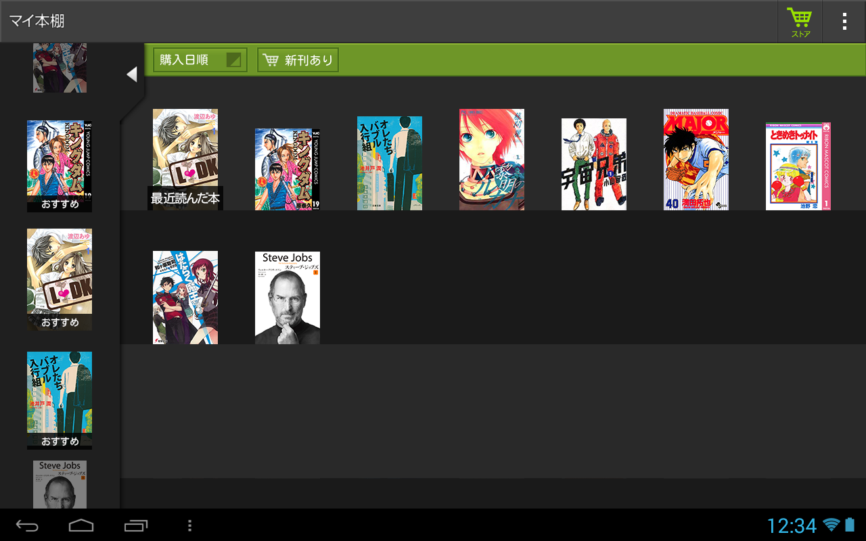Viewport: 866px width, 541px height.
Task: Tap the 12:34 clock in status bar
Action: coord(792,525)
